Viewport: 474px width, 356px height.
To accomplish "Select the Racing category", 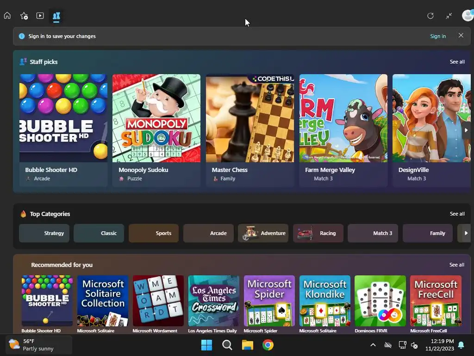I will pyautogui.click(x=318, y=233).
